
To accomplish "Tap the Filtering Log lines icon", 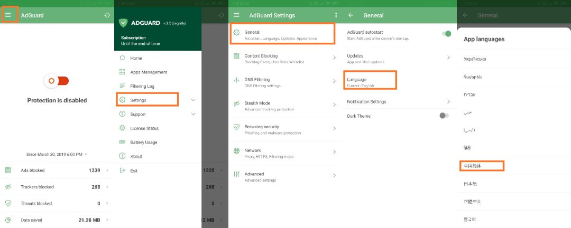I will 122,86.
